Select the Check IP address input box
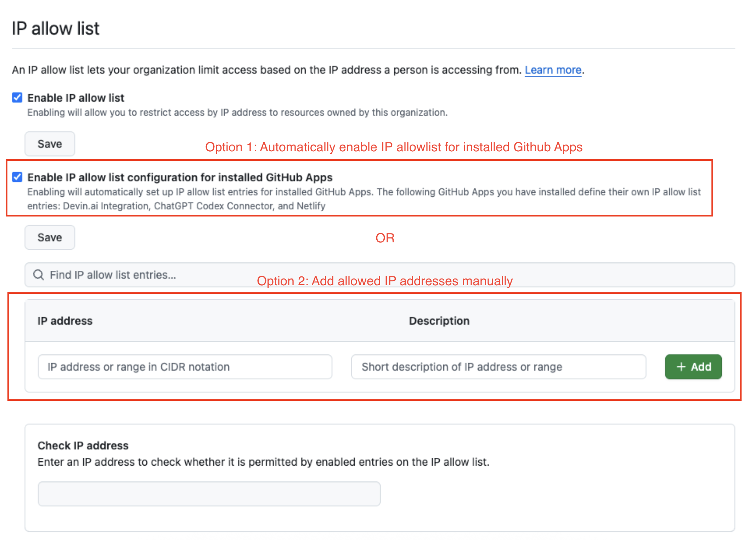The width and height of the screenshot is (749, 540). (208, 493)
